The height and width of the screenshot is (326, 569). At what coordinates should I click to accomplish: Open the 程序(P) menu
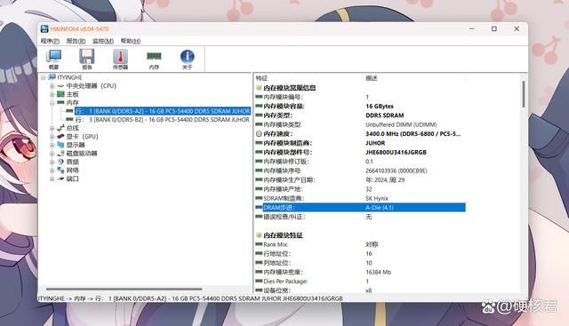point(50,41)
